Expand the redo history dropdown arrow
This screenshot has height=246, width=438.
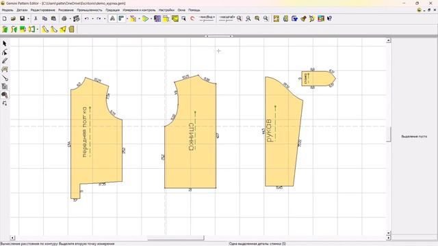[105, 18]
